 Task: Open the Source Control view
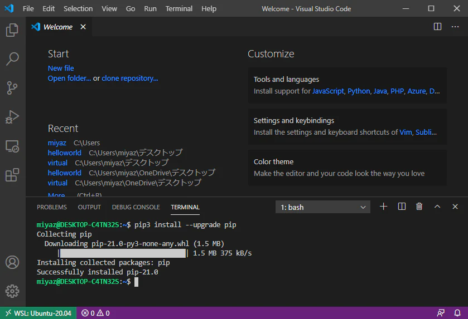tap(12, 88)
